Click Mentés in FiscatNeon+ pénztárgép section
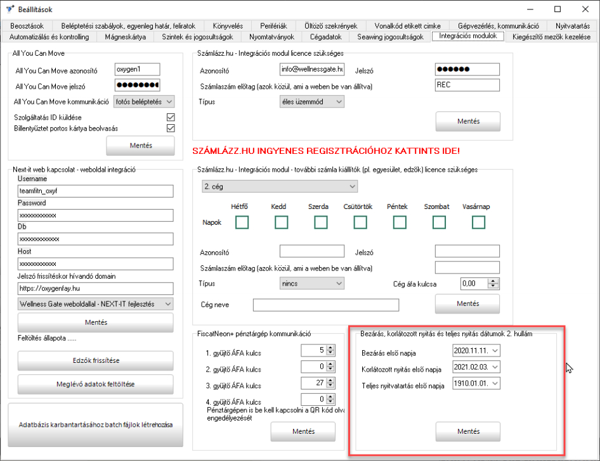The height and width of the screenshot is (461, 600). 303,431
